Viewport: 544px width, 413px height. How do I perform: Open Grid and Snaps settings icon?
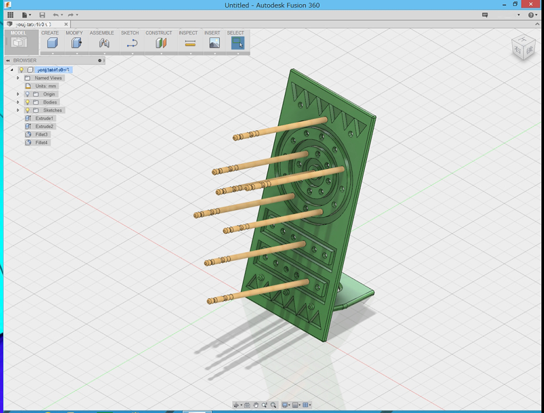[295, 405]
